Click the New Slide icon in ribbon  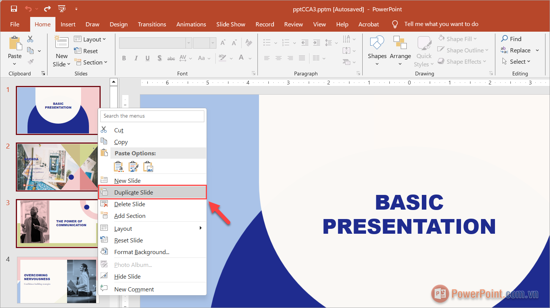tap(61, 42)
